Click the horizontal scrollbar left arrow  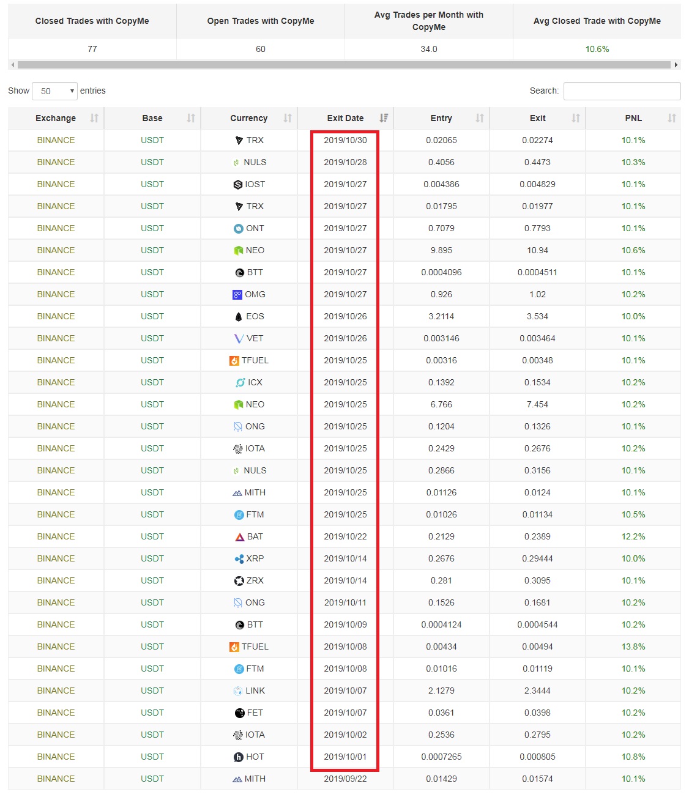[x=12, y=65]
